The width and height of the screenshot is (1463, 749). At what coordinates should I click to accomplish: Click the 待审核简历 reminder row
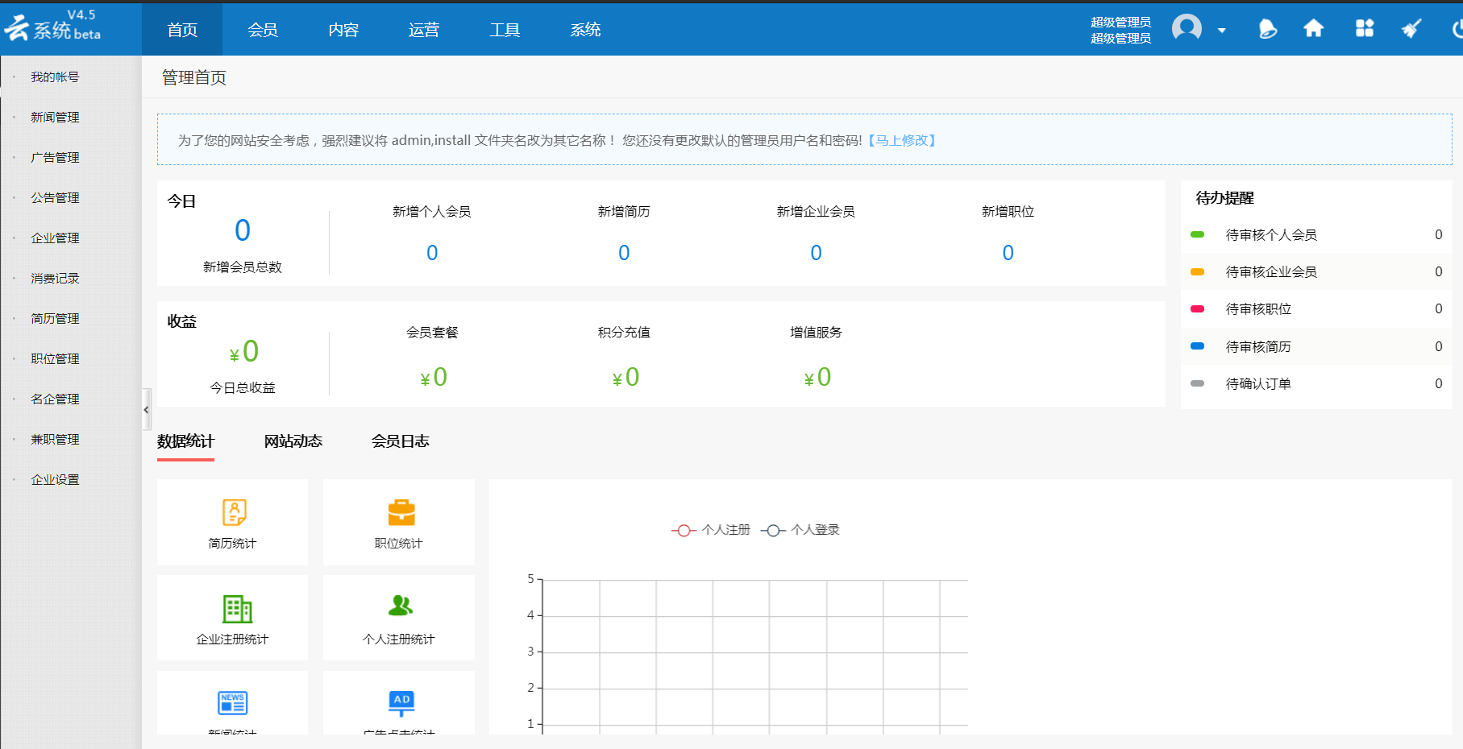pyautogui.click(x=1257, y=346)
